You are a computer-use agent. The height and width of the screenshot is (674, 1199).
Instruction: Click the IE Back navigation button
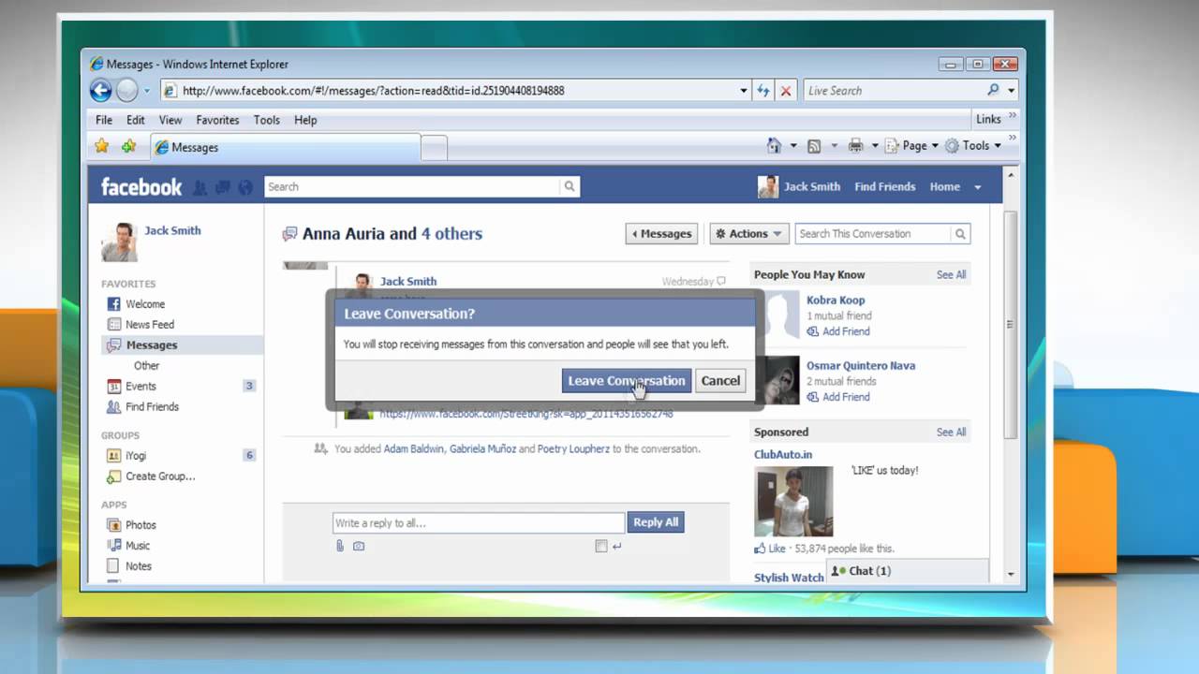(100, 90)
